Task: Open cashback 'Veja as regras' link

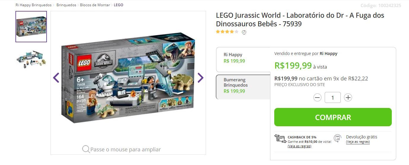Action: 299,146
